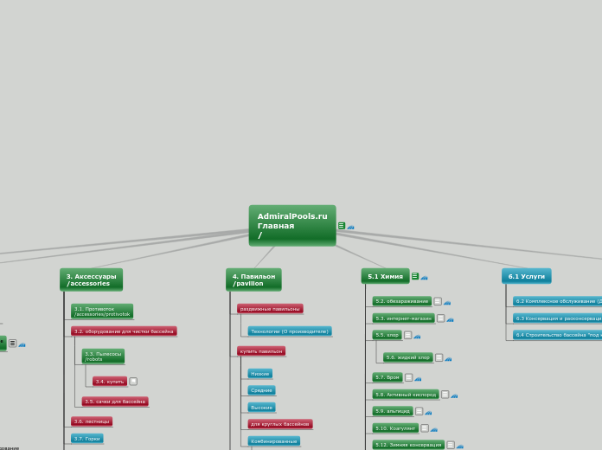602x450 pixels.
Task: Click the link icon of 5.12. Зимняя консервация
Action: [459, 447]
